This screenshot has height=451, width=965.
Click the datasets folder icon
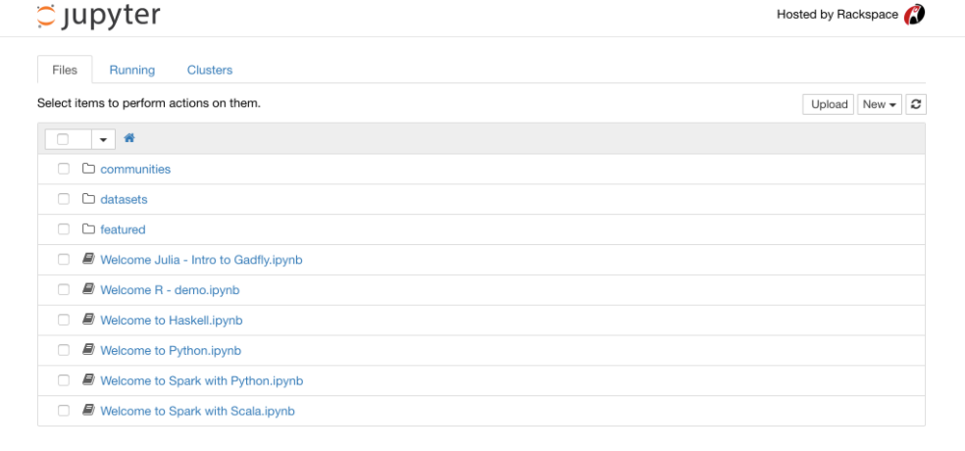tap(88, 199)
